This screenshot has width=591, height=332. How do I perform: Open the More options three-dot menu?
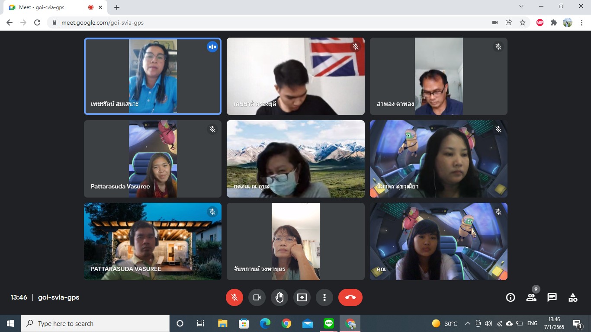(x=324, y=297)
